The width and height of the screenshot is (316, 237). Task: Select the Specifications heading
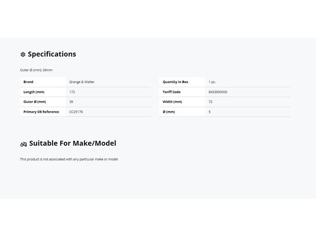52,54
